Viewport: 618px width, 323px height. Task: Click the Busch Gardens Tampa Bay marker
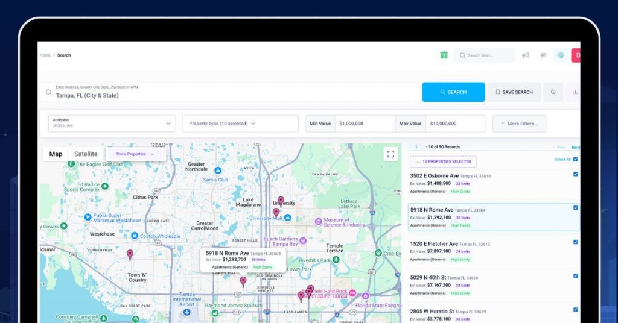(x=303, y=240)
